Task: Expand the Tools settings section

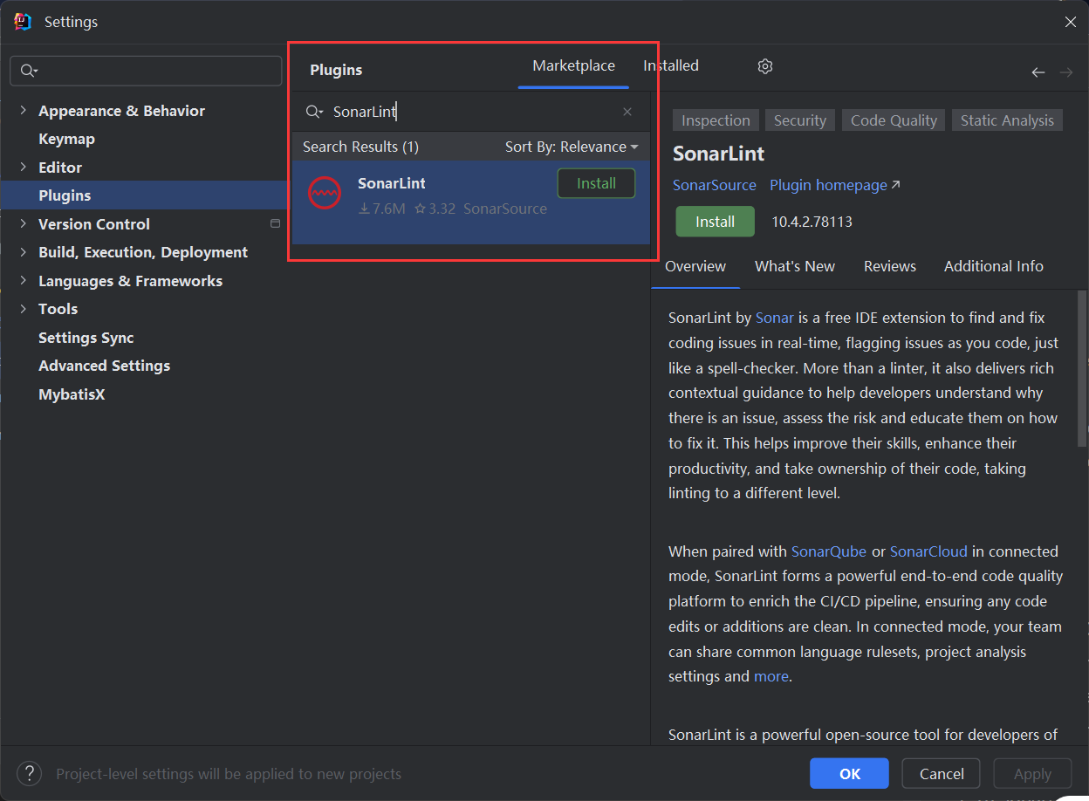Action: click(24, 309)
